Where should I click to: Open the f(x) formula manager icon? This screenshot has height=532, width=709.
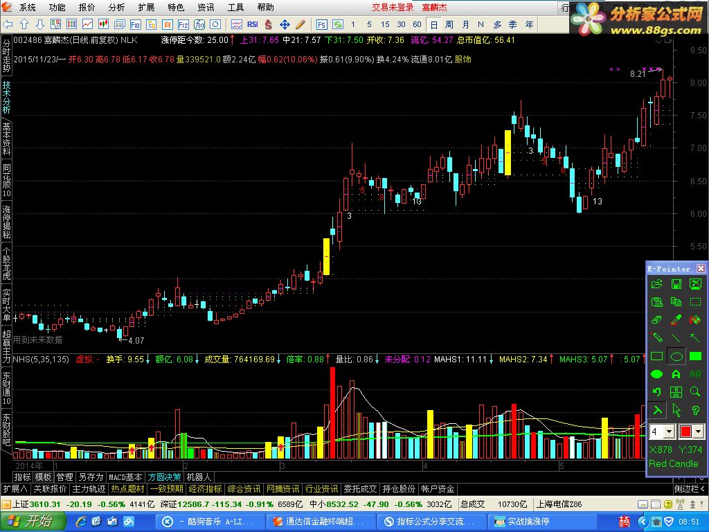tap(199, 24)
